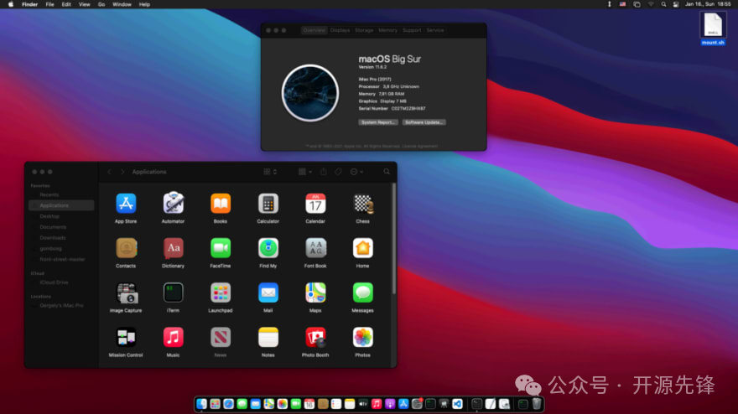The width and height of the screenshot is (738, 414).
Task: Open the News app icon
Action: (x=221, y=337)
